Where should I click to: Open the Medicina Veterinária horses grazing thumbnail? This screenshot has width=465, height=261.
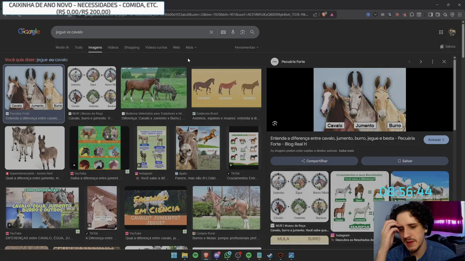click(x=154, y=88)
